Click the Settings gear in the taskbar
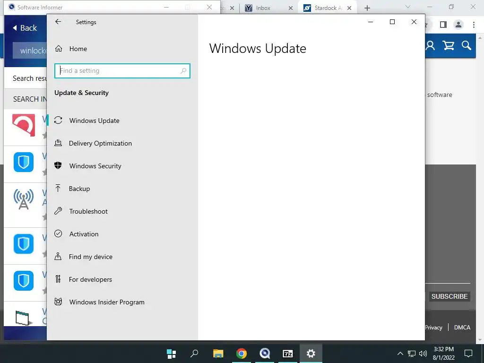The width and height of the screenshot is (484, 363). pos(311,354)
